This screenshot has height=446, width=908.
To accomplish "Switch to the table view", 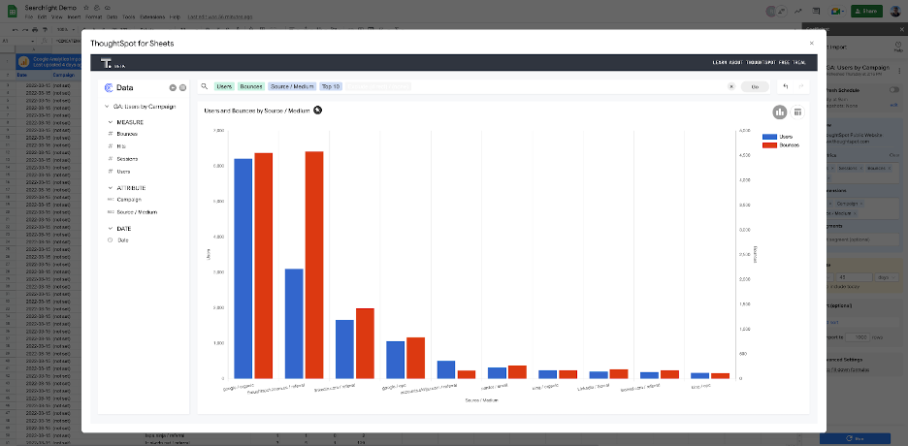I will pos(797,112).
